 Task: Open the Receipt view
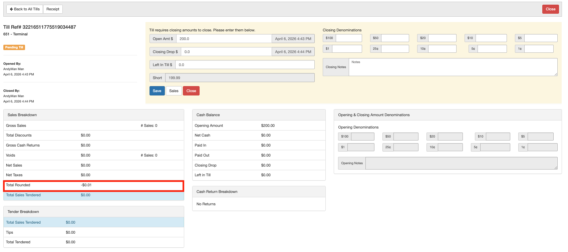(x=53, y=9)
